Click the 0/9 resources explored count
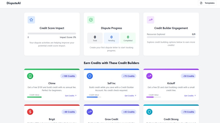Viewport: 220px width, 123px height. [194, 34]
